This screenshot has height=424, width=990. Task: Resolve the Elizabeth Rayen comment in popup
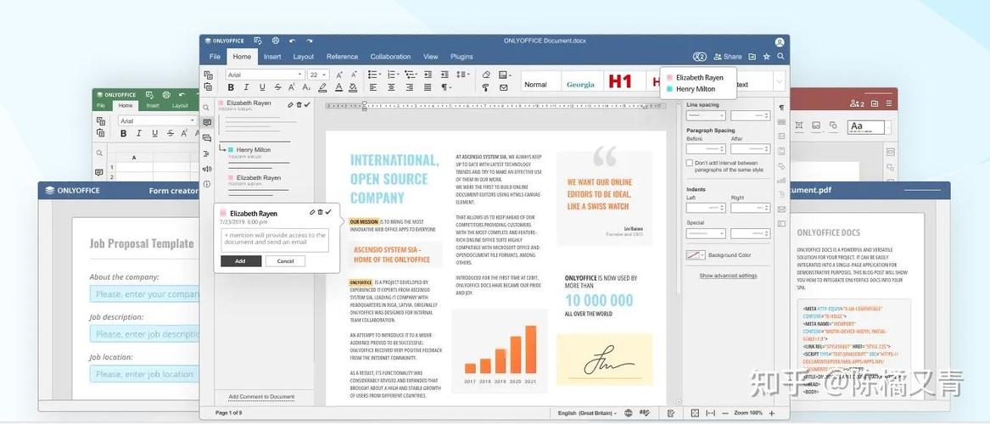[x=328, y=212]
